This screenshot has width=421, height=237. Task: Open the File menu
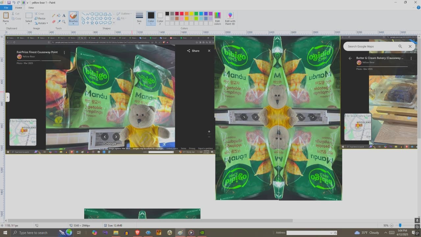click(x=6, y=8)
